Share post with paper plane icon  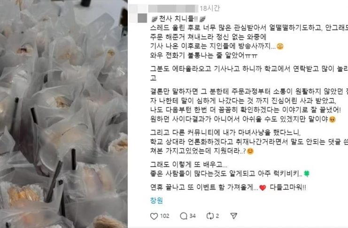234,216
